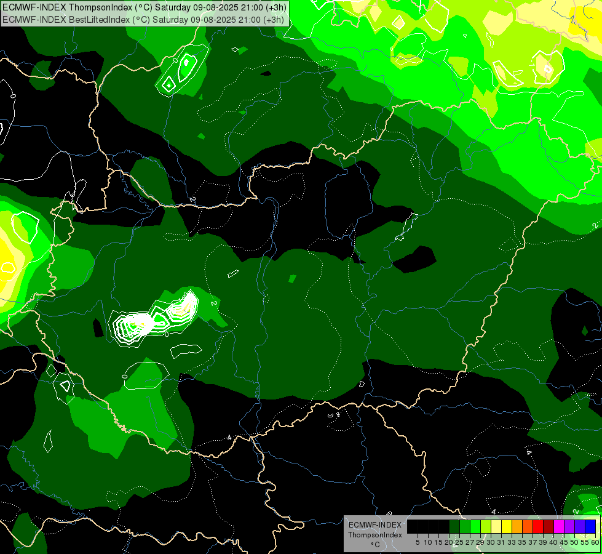Screen dimensions: 602x554
Task: Click the legend tick value 39
Action: 543,542
